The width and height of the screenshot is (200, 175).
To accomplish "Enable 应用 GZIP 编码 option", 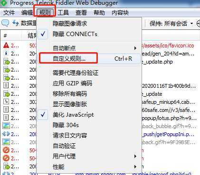I will [x=89, y=83].
